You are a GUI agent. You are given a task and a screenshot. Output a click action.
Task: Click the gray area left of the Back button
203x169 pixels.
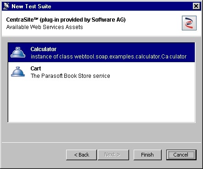tap(34, 155)
